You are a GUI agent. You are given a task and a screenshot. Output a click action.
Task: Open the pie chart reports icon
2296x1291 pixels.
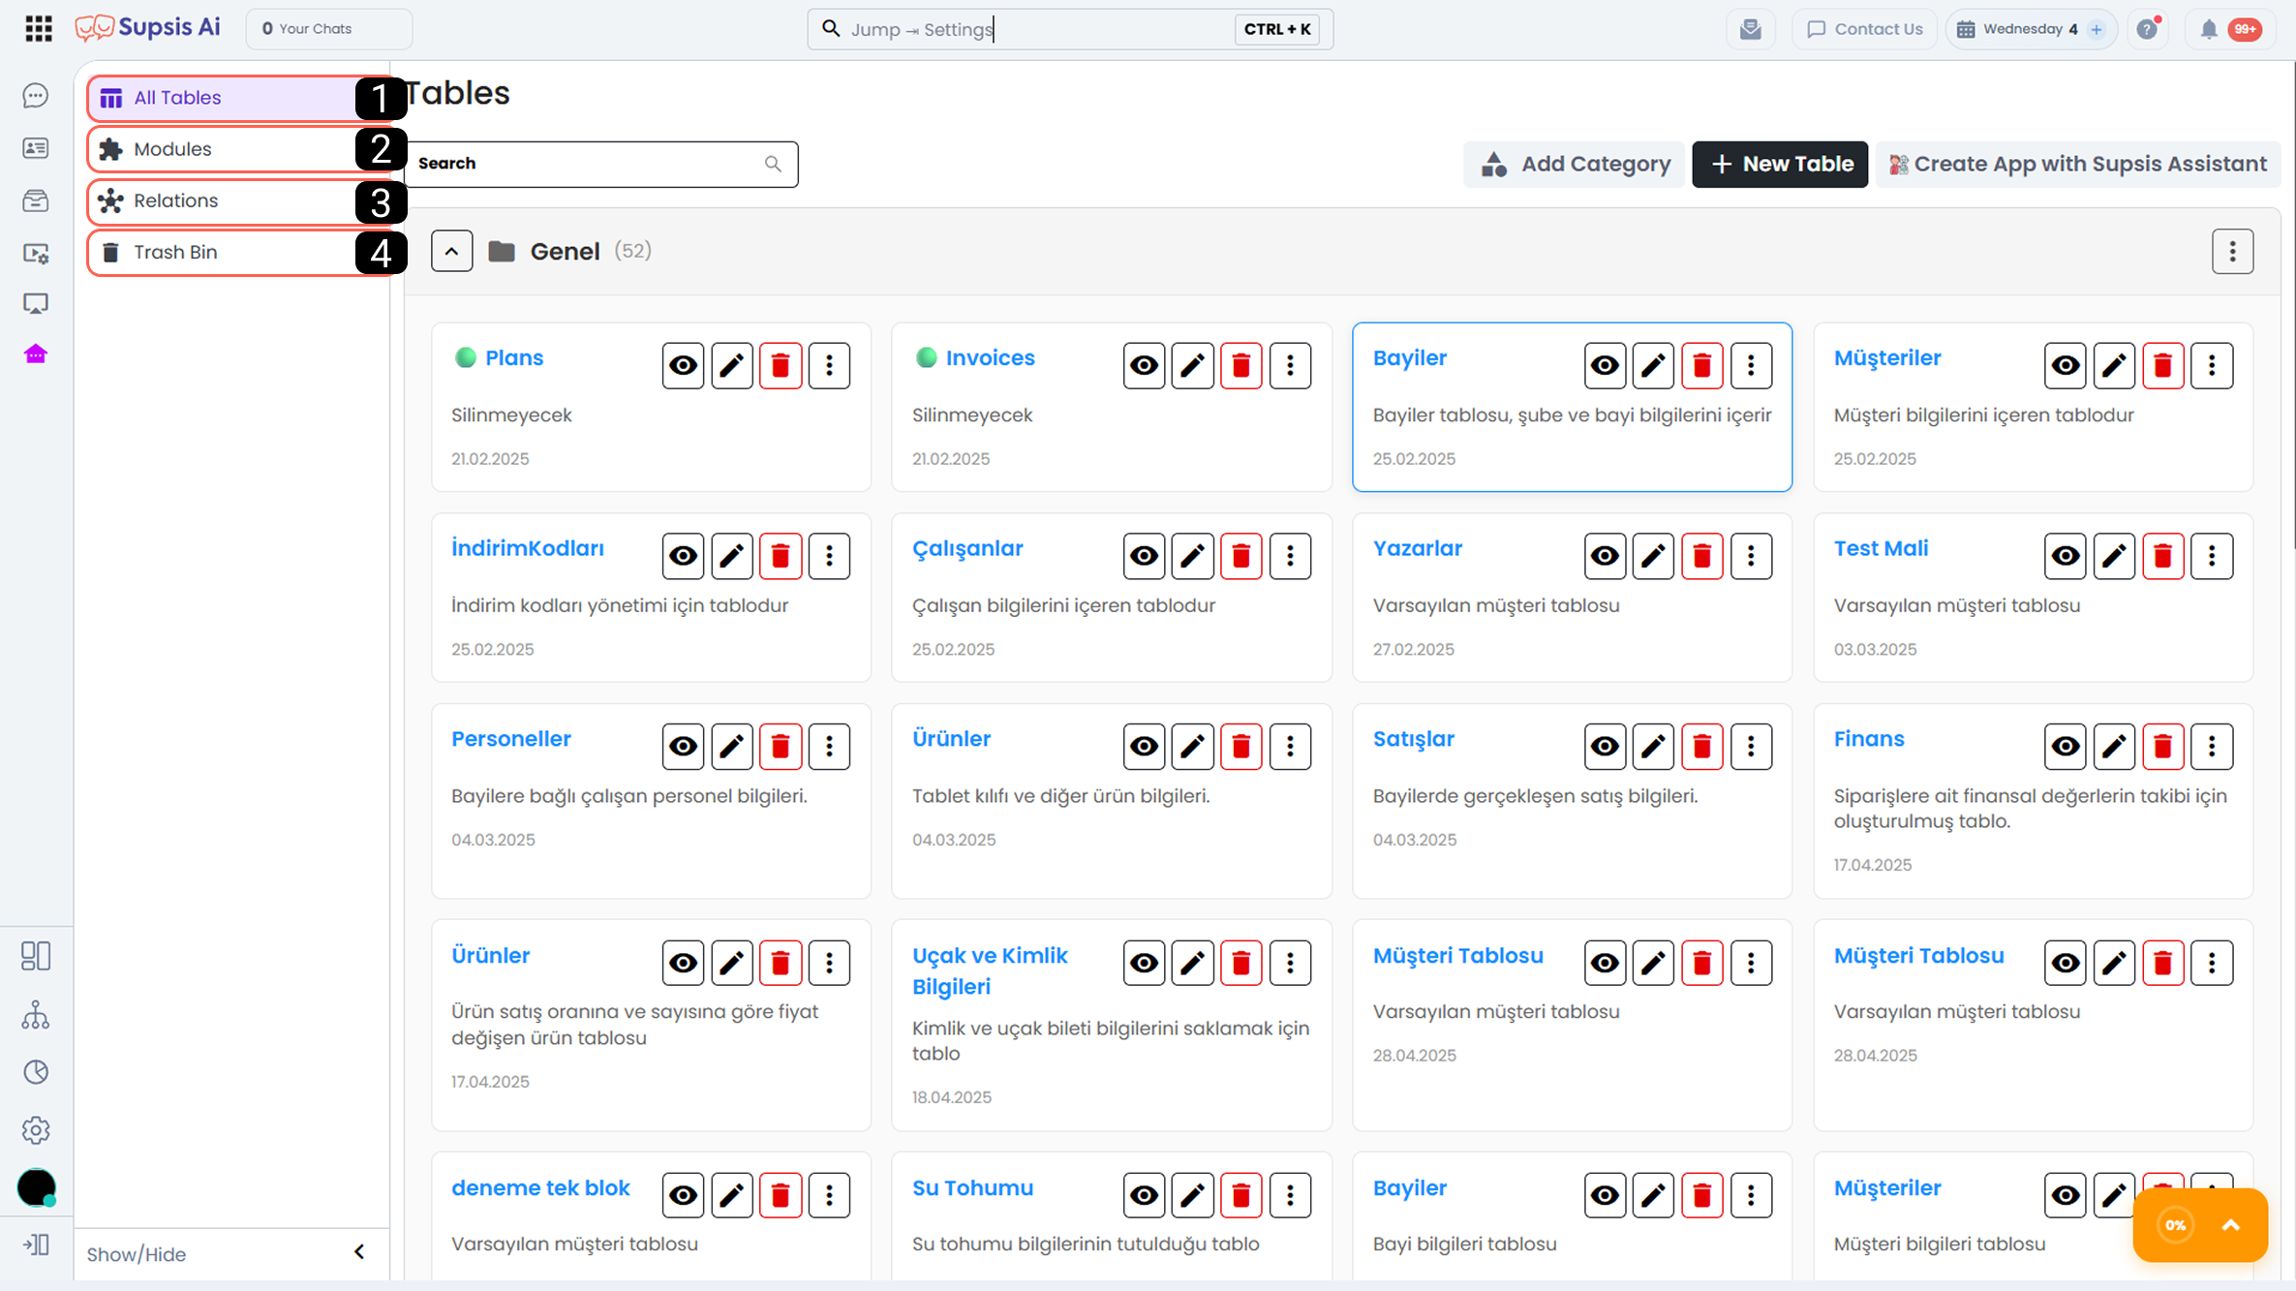click(36, 1072)
